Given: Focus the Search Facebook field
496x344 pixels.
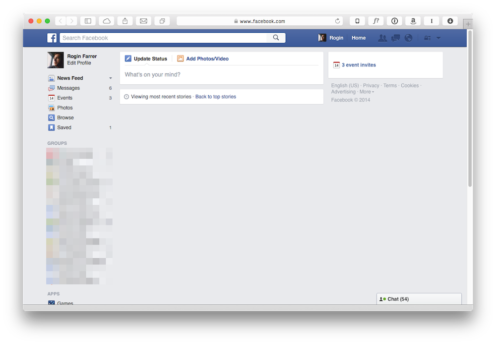Looking at the screenshot, I should [163, 38].
